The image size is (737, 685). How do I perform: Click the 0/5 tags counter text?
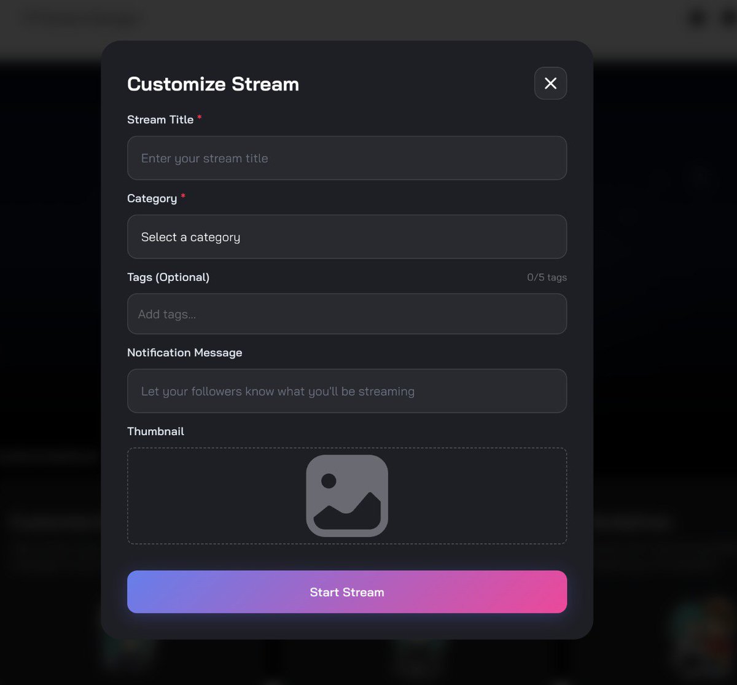(547, 277)
